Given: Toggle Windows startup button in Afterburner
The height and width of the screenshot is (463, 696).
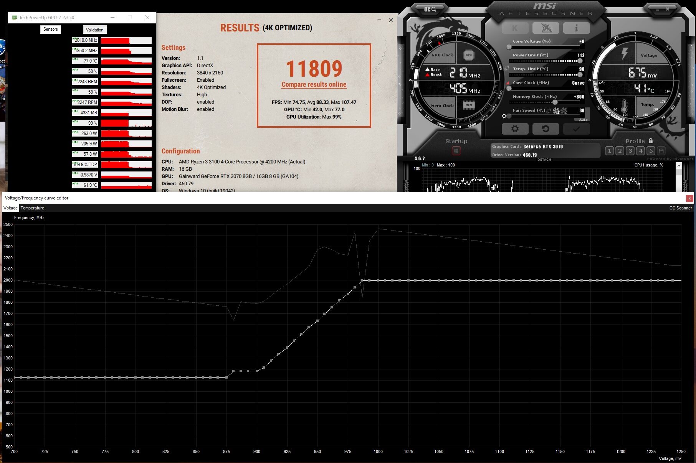Looking at the screenshot, I should (456, 151).
